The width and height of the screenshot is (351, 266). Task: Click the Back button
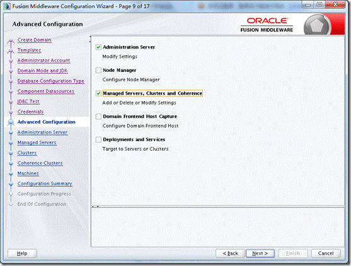pos(230,253)
